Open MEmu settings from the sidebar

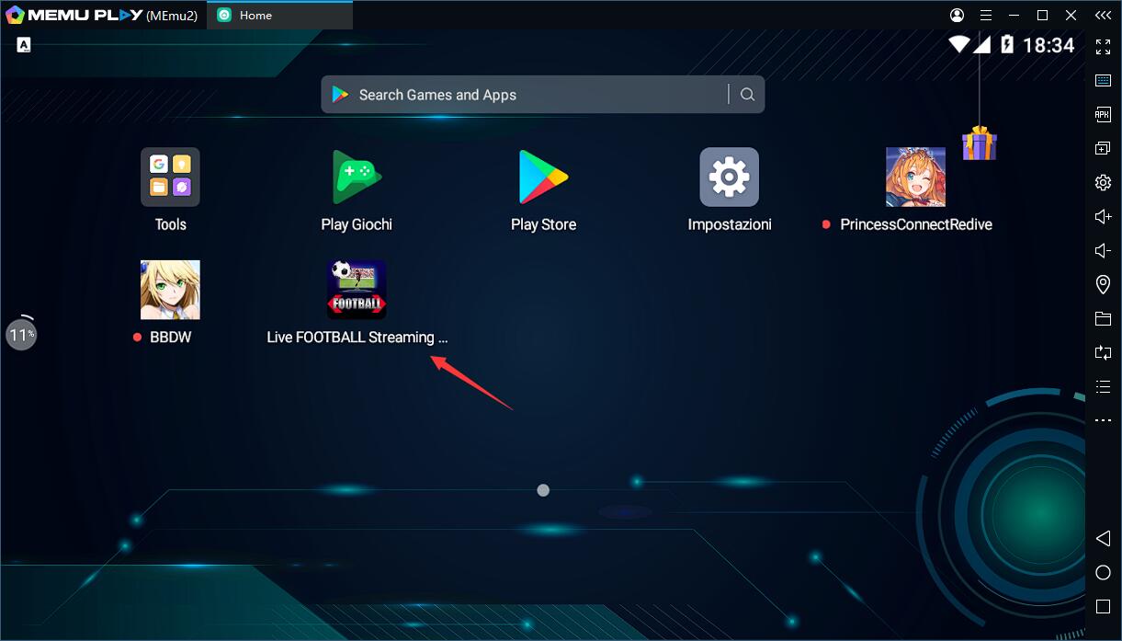click(1103, 182)
